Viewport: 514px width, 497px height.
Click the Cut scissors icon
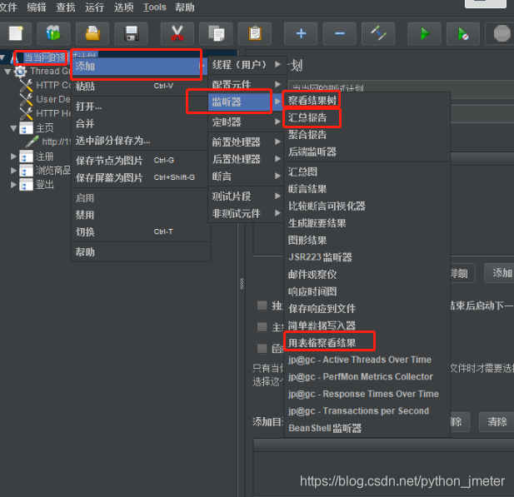pos(177,33)
